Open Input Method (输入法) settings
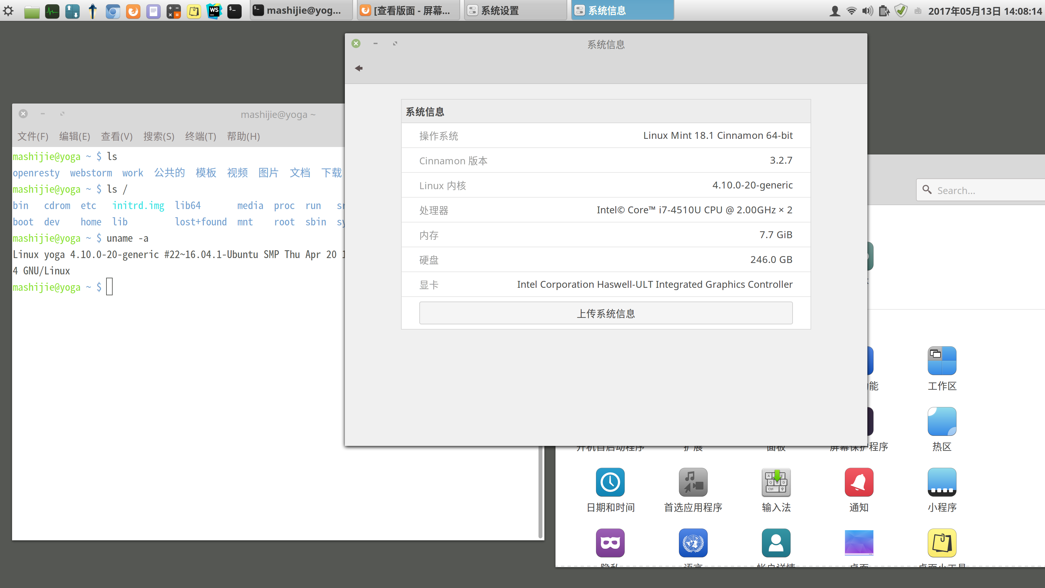The image size is (1045, 588). point(776,490)
